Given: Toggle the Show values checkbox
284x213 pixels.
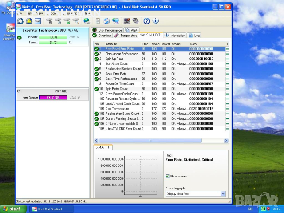Looking at the screenshot, I should tap(167, 176).
